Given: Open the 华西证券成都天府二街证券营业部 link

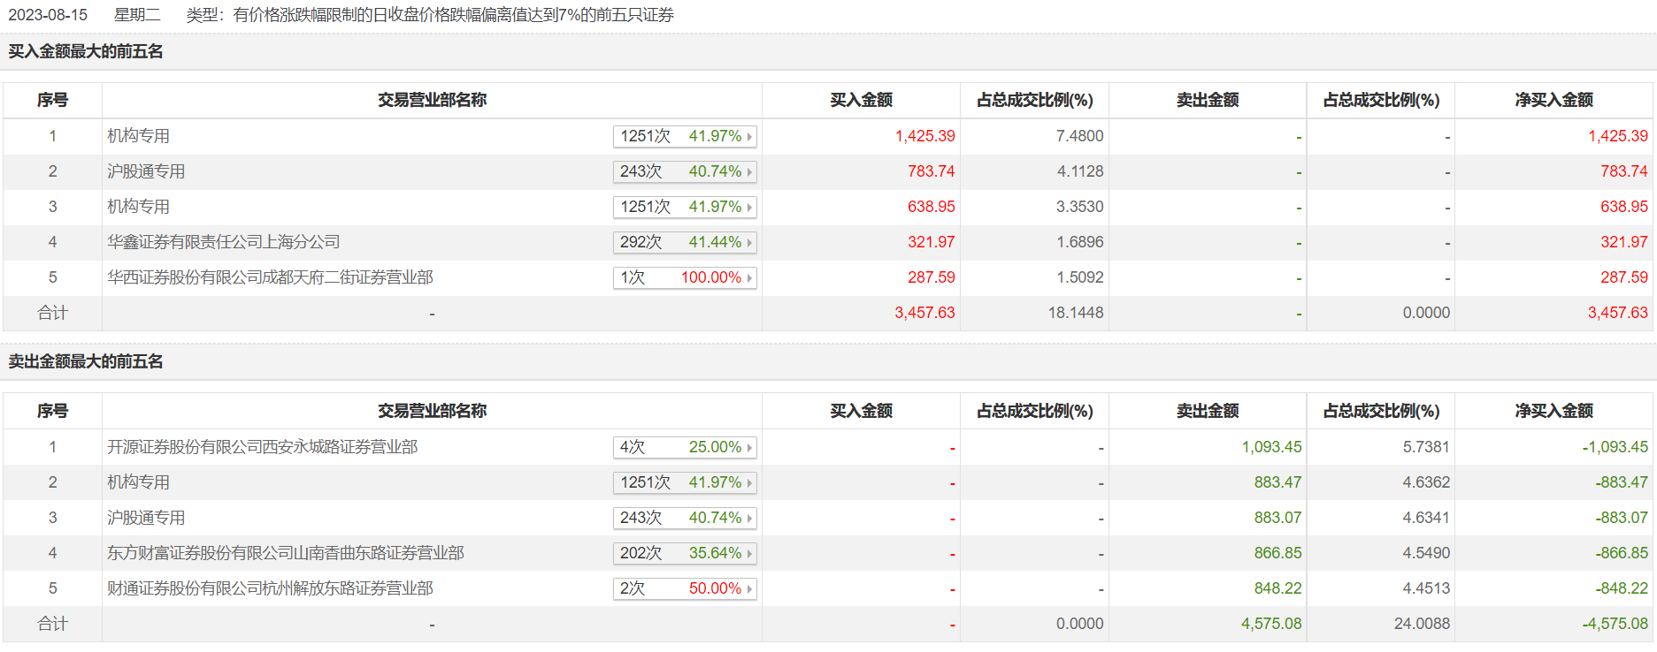Looking at the screenshot, I should [x=270, y=277].
